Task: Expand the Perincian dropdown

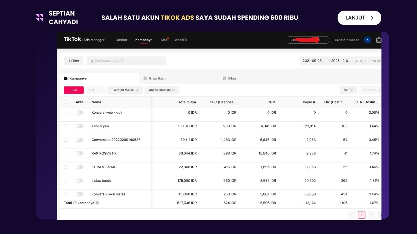Action: pyautogui.click(x=371, y=90)
